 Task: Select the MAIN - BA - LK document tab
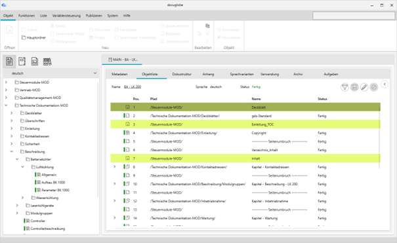tap(122, 60)
